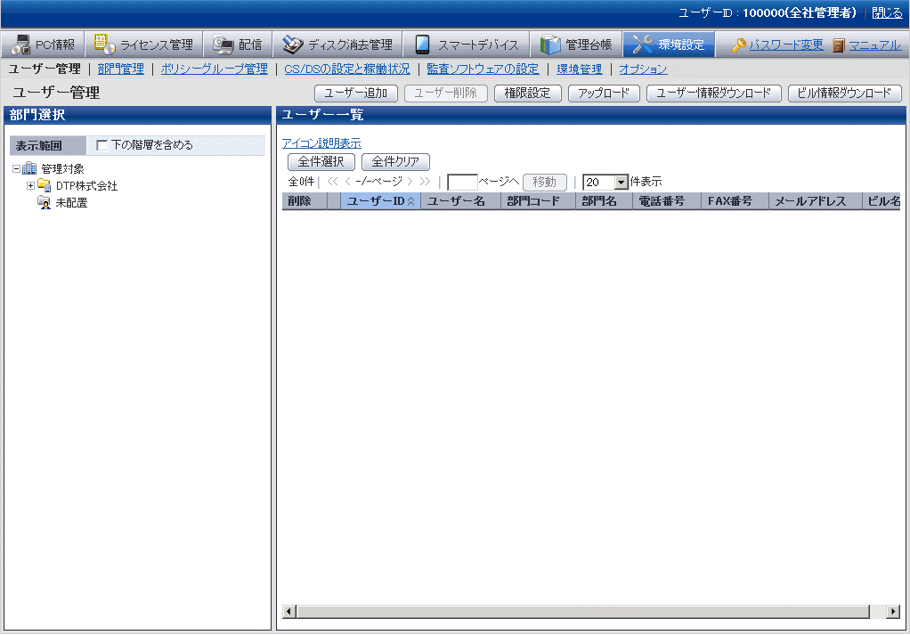Screen dimensions: 910x635
Task: Click horizontal scrollbar left arrow
Action: (x=289, y=611)
